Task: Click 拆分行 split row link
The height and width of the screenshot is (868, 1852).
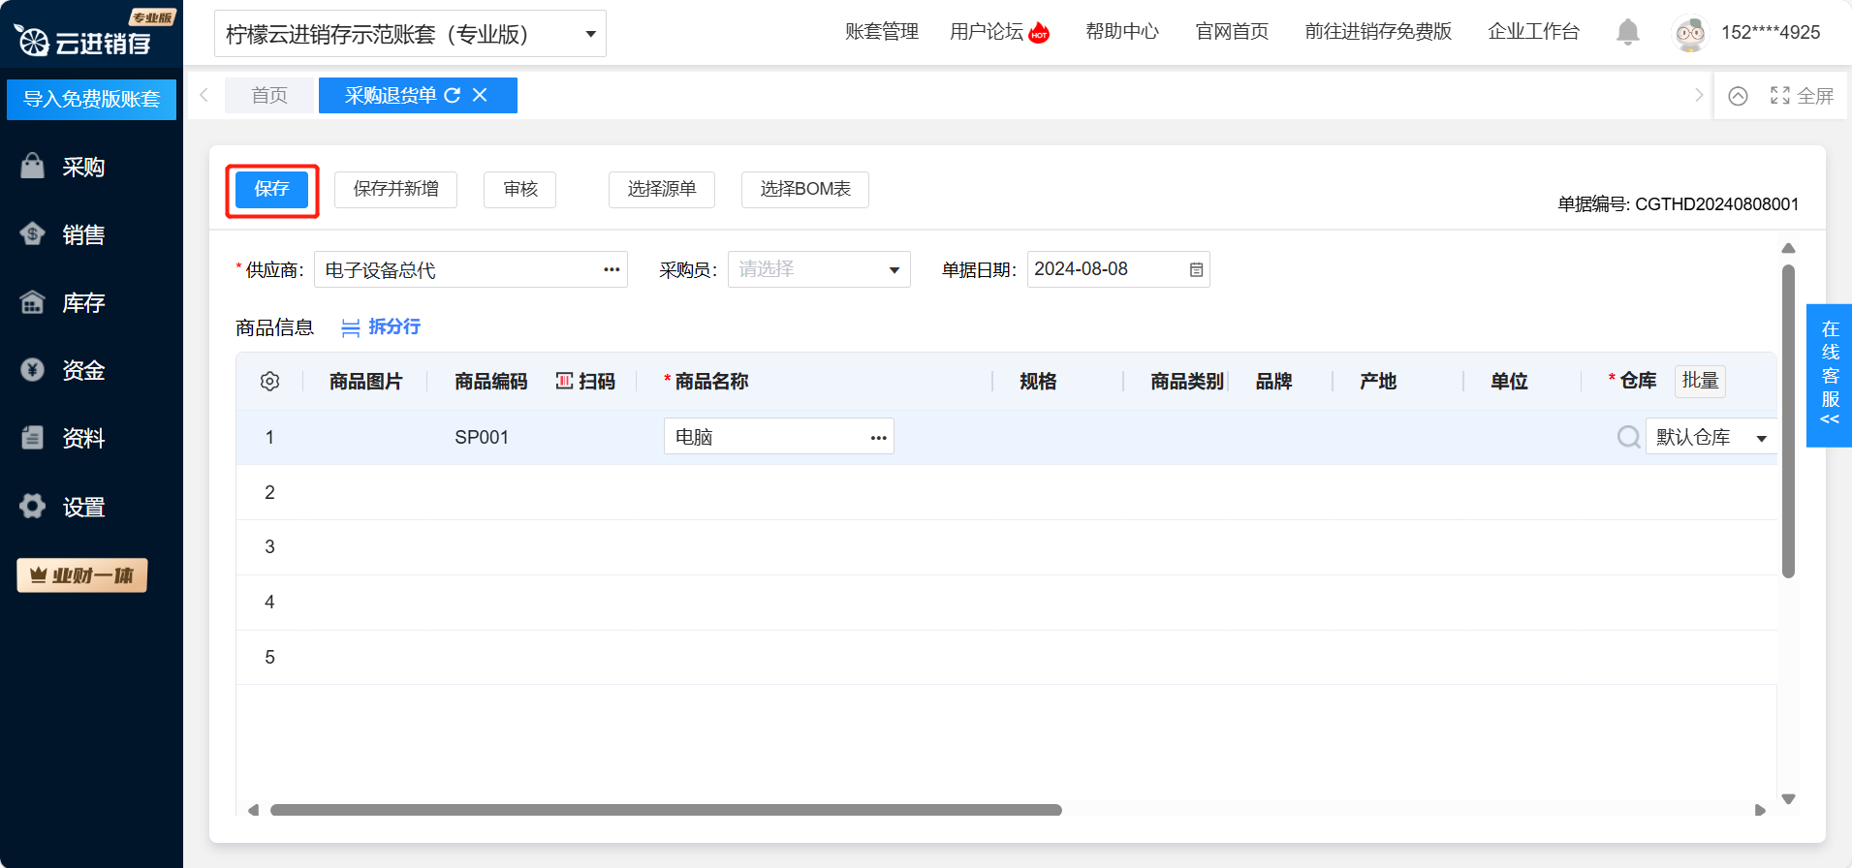Action: [x=381, y=327]
